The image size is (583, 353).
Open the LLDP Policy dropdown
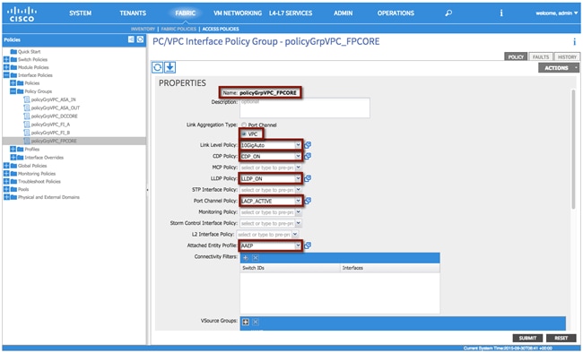tap(298, 178)
